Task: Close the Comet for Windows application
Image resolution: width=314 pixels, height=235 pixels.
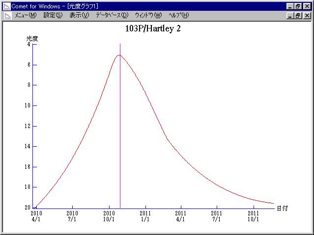Action: pos(307,6)
